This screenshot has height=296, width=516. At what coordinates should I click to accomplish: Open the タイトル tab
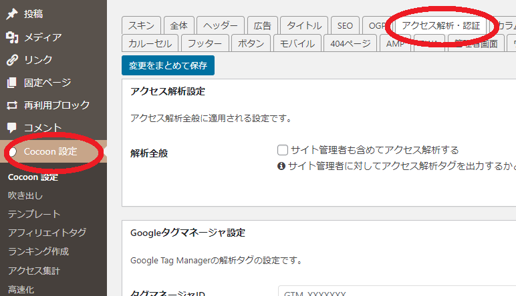[x=304, y=25]
